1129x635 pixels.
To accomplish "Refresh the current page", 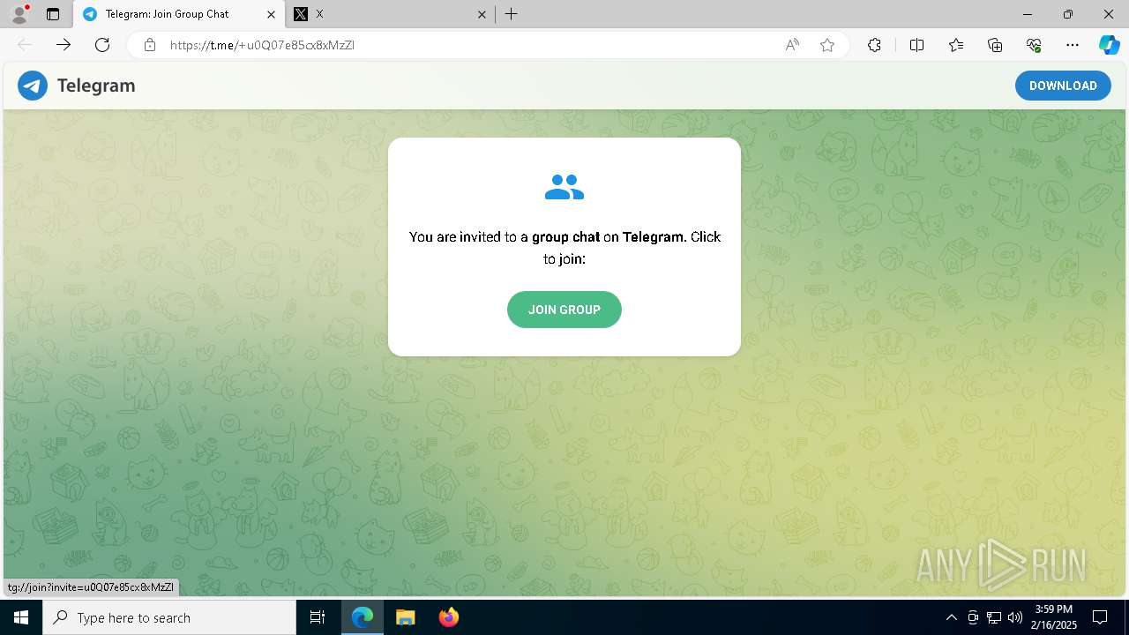I will click(102, 45).
